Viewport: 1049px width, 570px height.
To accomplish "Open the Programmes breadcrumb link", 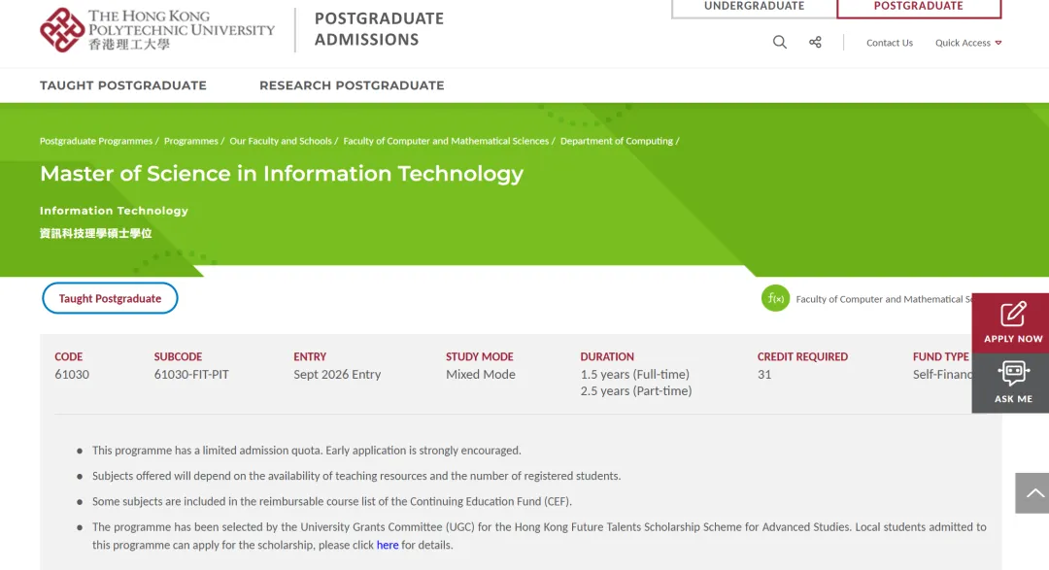I will pos(191,141).
